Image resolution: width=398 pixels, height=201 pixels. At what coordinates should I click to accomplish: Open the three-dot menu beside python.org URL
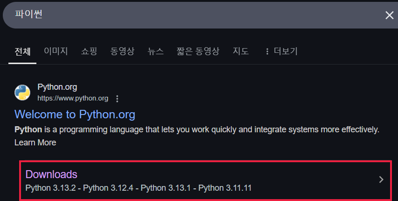pos(117,99)
